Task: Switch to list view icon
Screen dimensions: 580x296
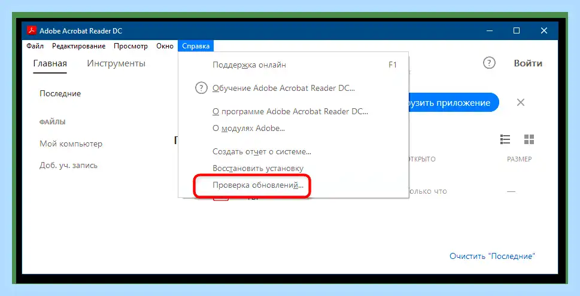Action: pyautogui.click(x=505, y=139)
